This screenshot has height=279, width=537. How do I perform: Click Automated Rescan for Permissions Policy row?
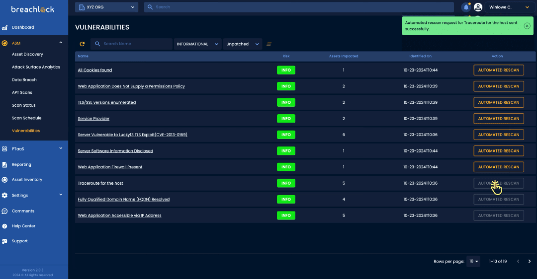pos(499,86)
